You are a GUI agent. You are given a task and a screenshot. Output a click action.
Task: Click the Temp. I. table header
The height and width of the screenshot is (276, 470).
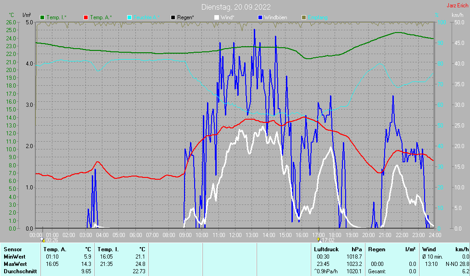108,249
